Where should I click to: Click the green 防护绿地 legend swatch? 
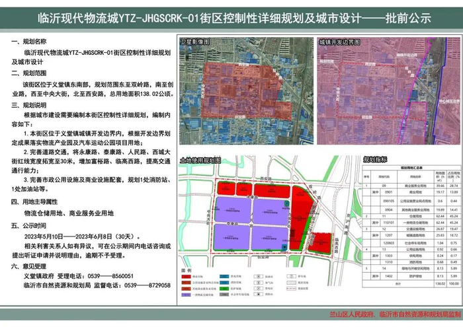point(224,289)
